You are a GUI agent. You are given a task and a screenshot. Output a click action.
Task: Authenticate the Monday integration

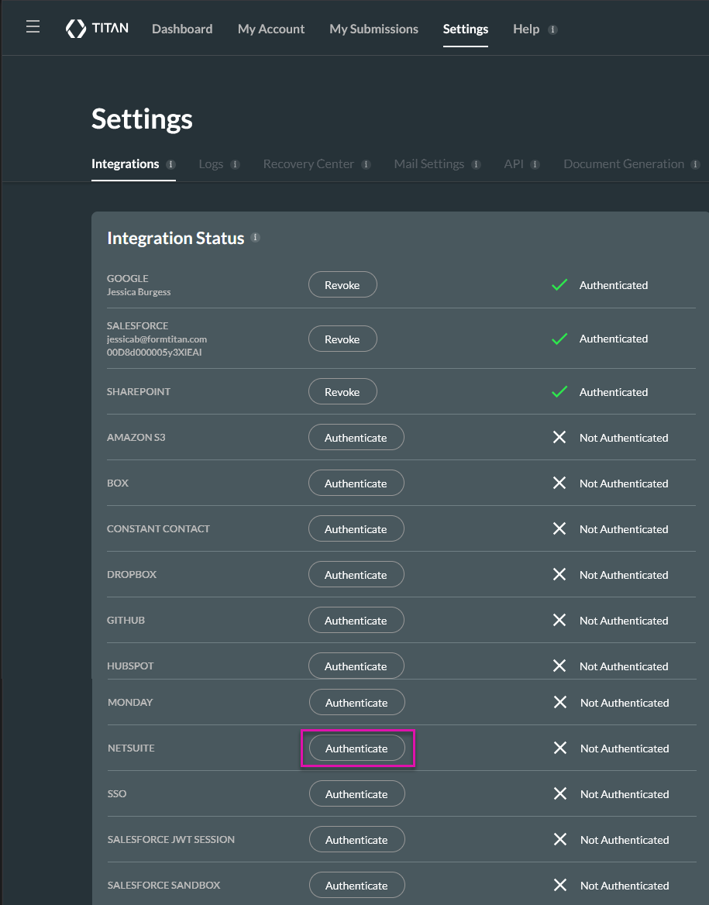pyautogui.click(x=356, y=703)
